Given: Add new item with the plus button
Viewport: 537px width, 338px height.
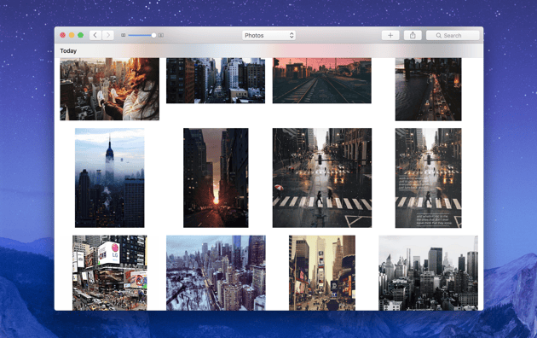Looking at the screenshot, I should pyautogui.click(x=390, y=35).
